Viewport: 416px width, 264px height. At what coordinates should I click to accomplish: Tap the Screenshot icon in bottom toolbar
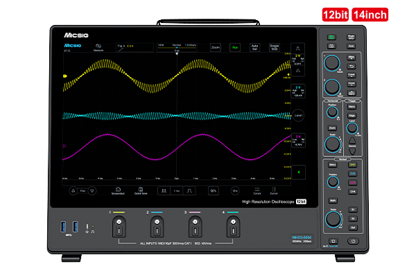coord(118,190)
